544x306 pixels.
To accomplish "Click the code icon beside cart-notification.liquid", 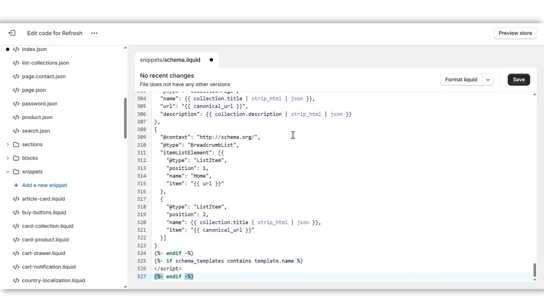I will pyautogui.click(x=16, y=267).
